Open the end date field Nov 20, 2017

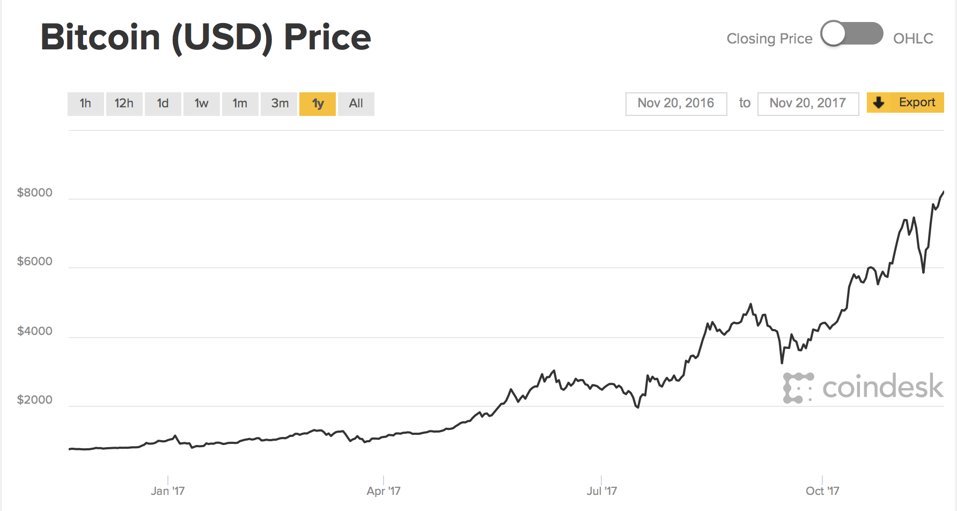pyautogui.click(x=808, y=104)
